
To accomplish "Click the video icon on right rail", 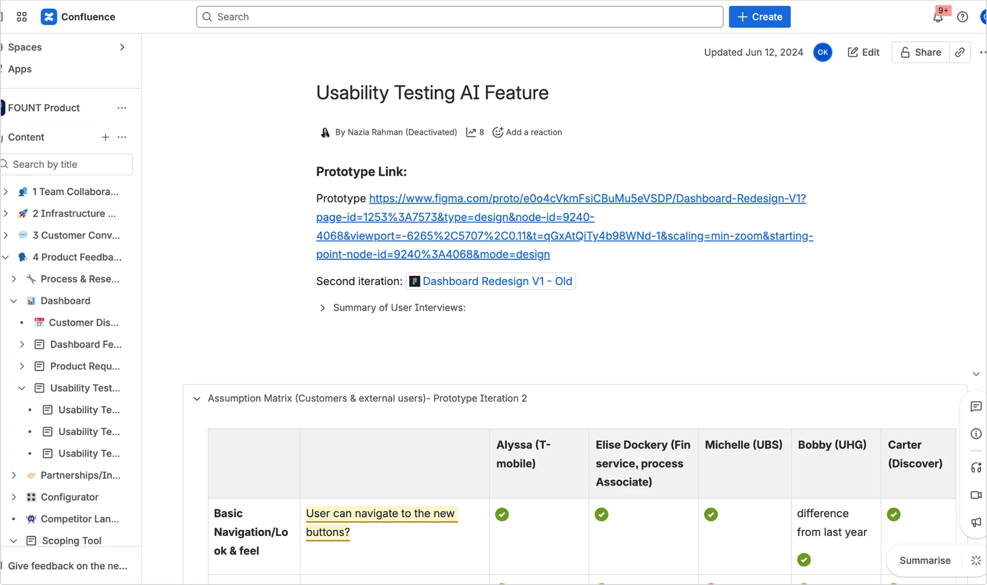I will point(976,495).
